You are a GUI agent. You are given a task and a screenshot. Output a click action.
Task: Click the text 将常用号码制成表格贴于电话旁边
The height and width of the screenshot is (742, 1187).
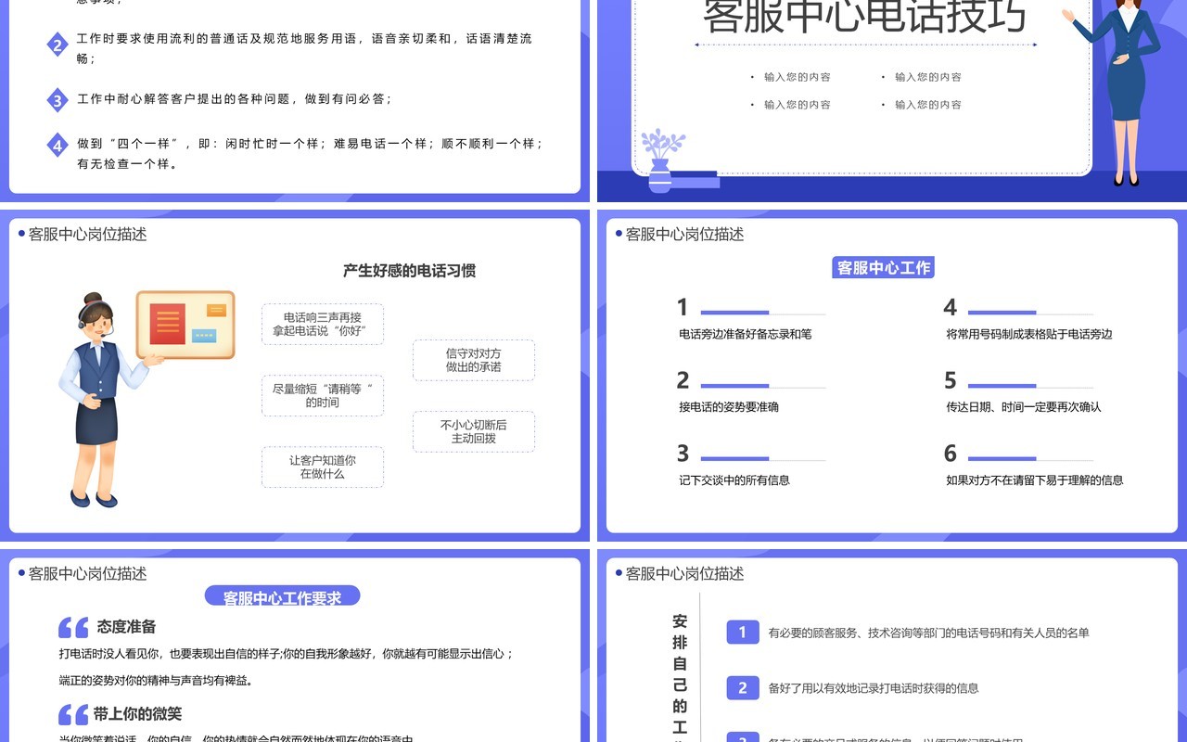pos(1028,334)
